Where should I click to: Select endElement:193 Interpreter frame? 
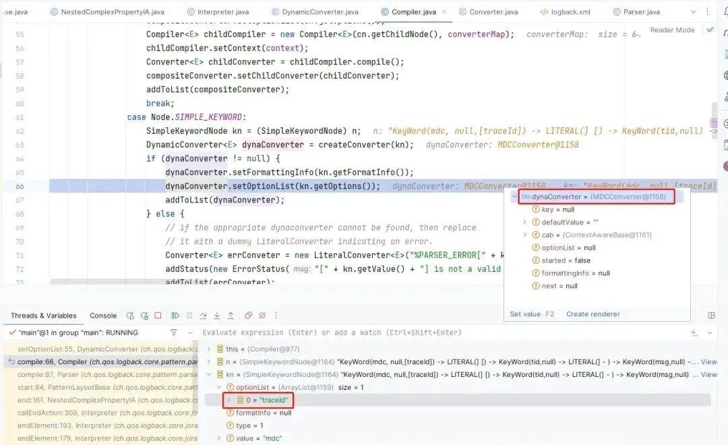click(x=101, y=425)
